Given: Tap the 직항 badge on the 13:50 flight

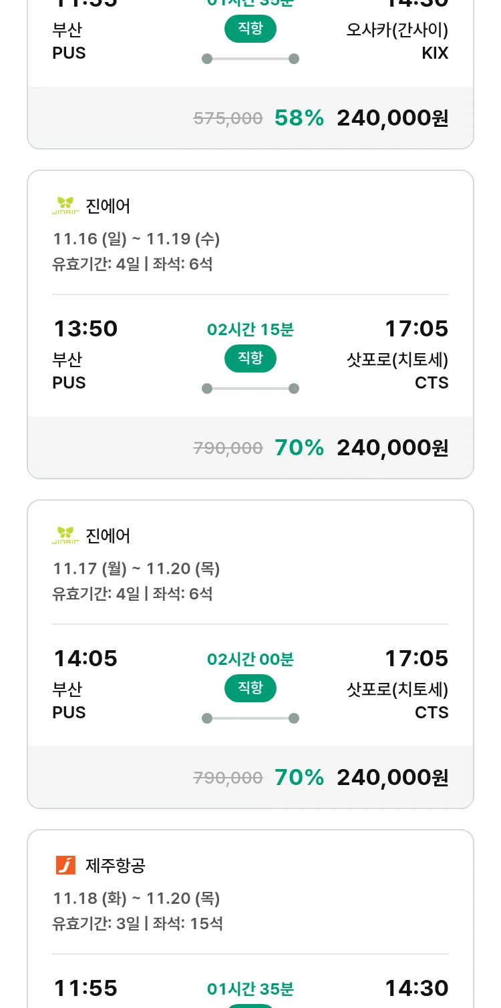Looking at the screenshot, I should point(251,359).
